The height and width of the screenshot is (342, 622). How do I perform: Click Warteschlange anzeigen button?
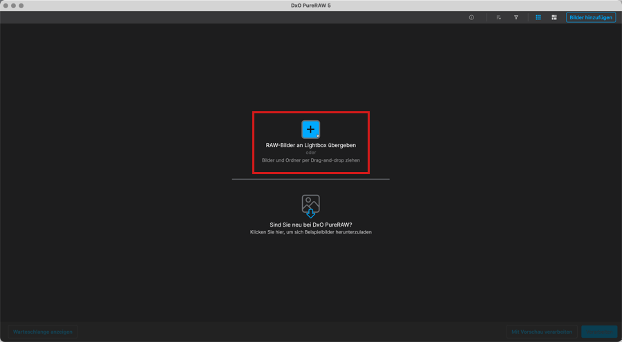click(x=43, y=332)
